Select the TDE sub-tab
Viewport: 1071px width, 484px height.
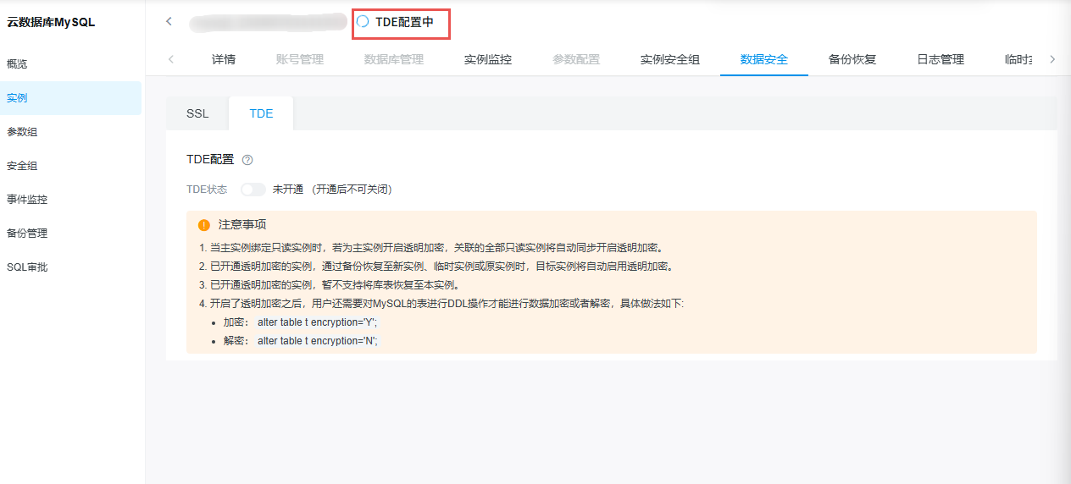coord(262,113)
